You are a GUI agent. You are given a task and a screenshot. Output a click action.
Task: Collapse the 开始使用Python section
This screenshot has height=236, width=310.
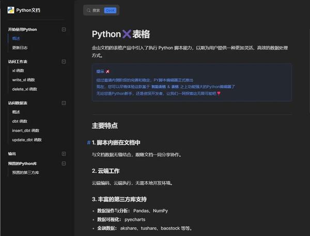point(64,29)
